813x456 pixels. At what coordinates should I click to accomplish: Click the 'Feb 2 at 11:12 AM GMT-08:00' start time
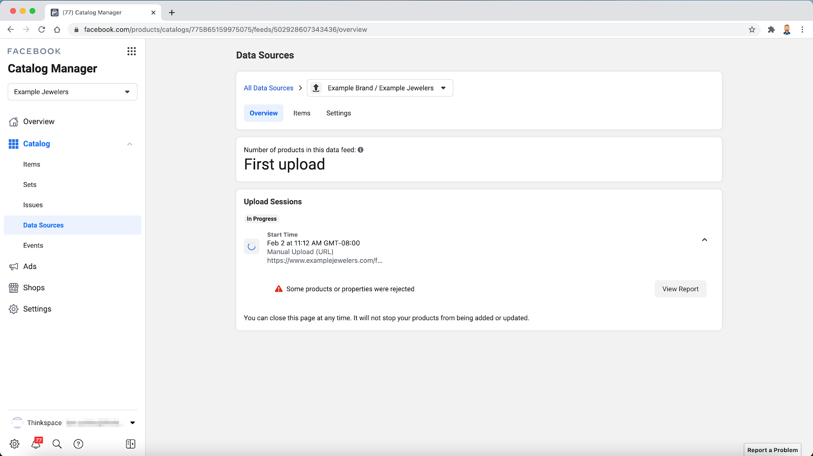pos(314,243)
